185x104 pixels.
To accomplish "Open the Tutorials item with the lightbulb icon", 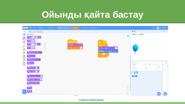I will [x=51, y=28].
